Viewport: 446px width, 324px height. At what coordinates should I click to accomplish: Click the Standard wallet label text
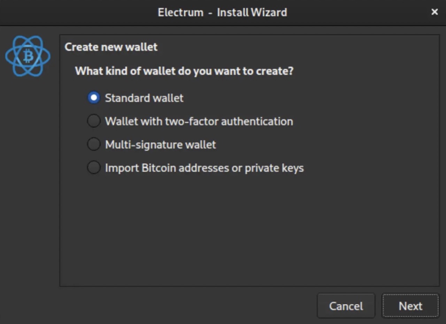[x=144, y=98]
